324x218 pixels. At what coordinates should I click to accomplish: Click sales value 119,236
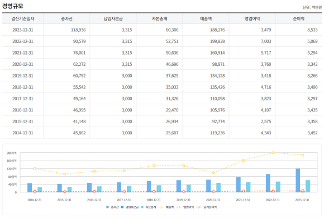click(217, 133)
